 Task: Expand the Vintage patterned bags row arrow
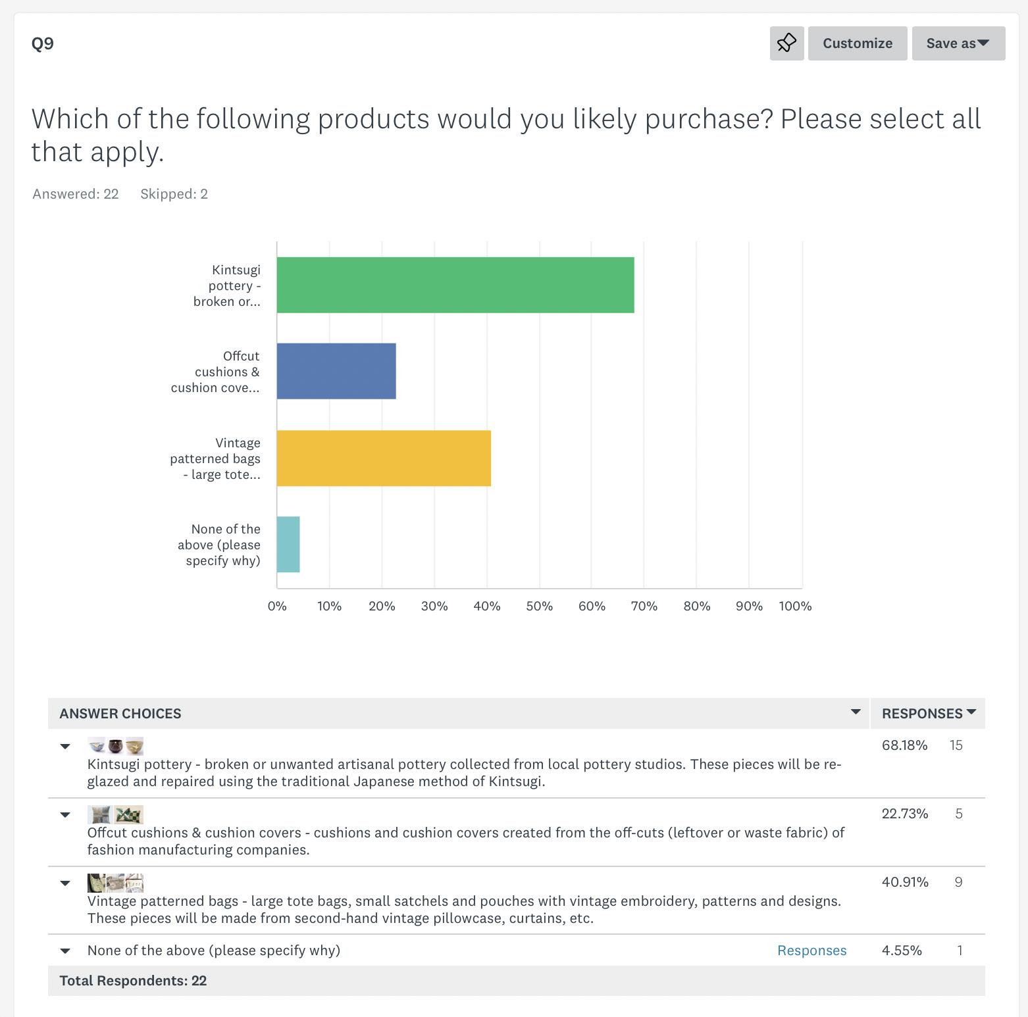[x=65, y=883]
